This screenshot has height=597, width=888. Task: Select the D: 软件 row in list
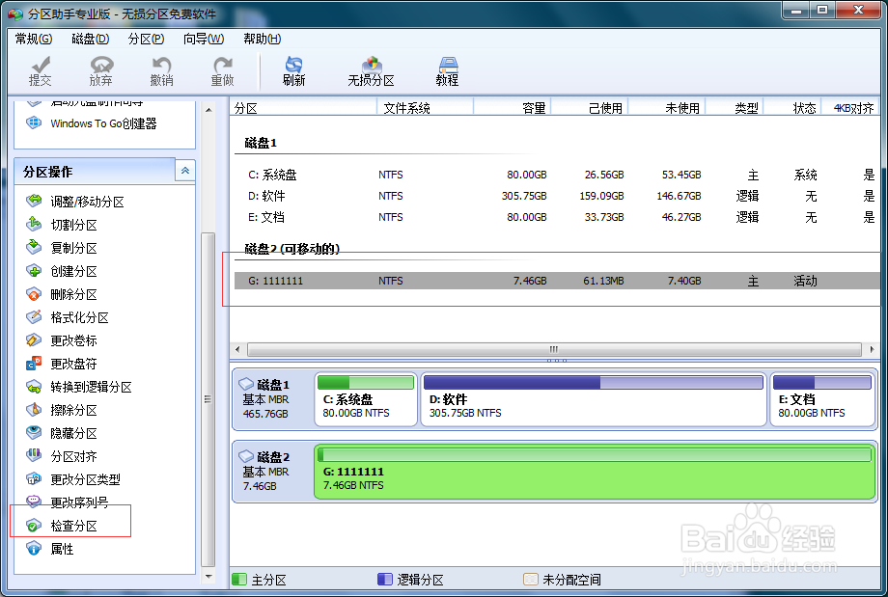[556, 196]
